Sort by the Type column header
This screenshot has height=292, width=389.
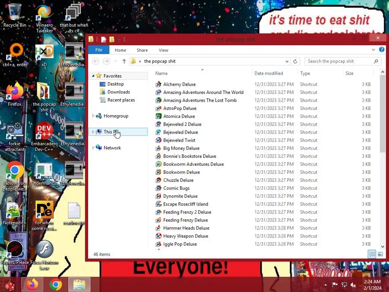(320, 73)
